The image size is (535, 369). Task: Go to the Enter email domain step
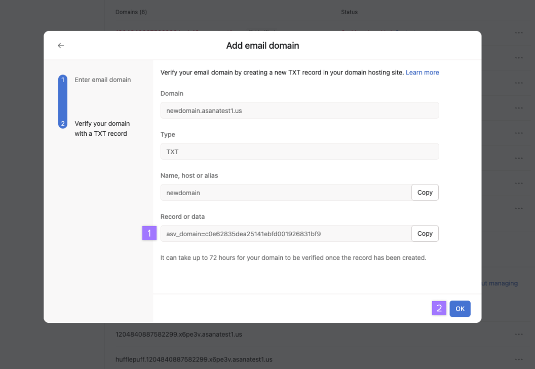pos(102,80)
